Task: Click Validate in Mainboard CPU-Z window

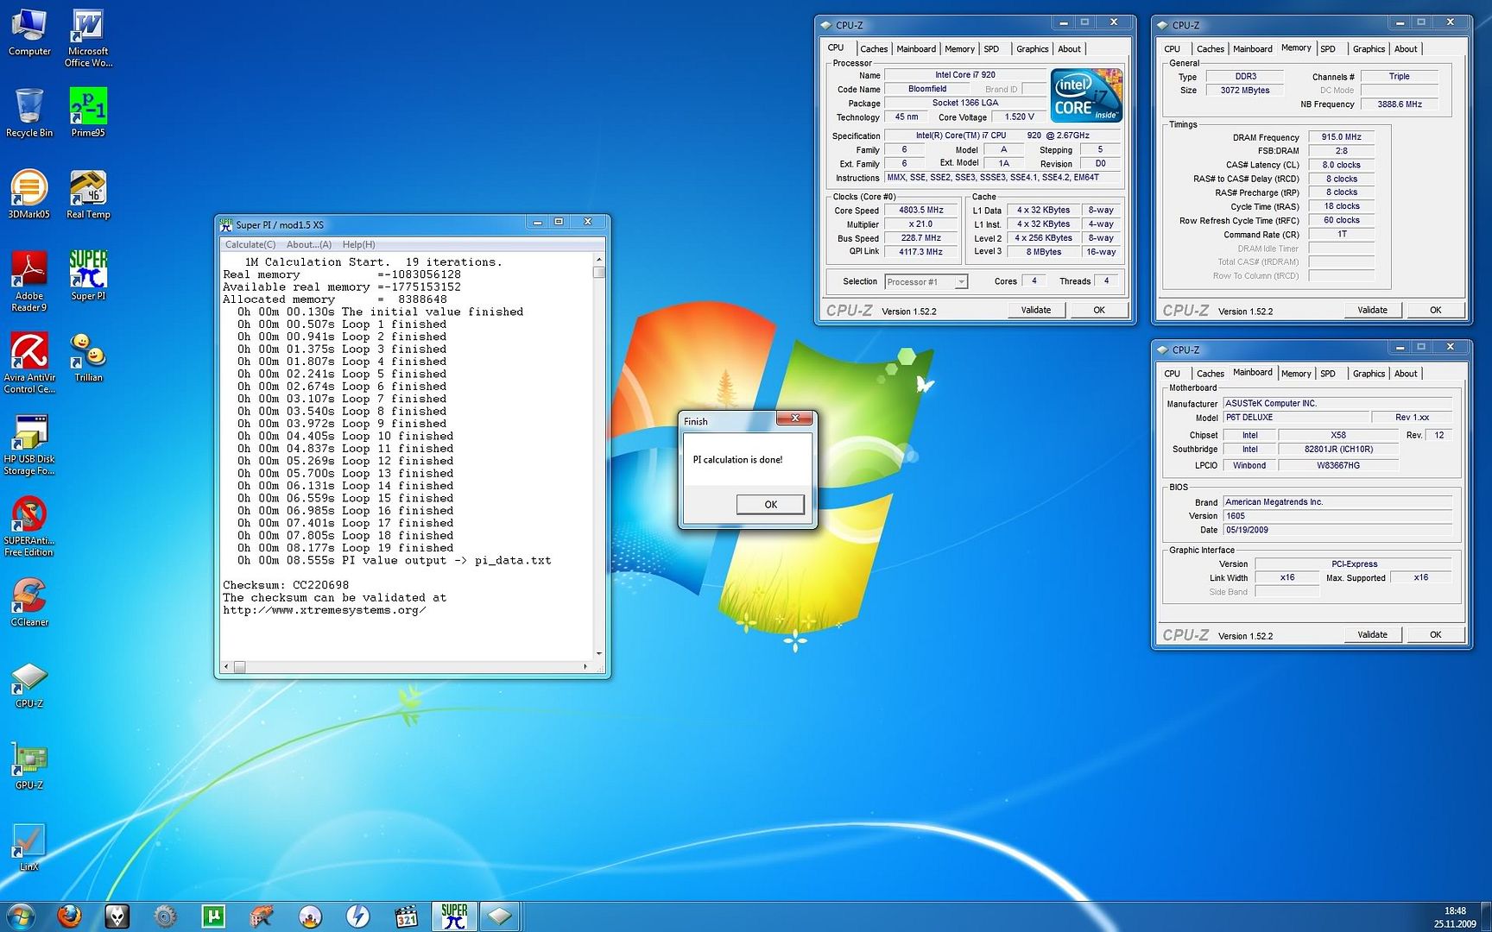Action: 1373,635
